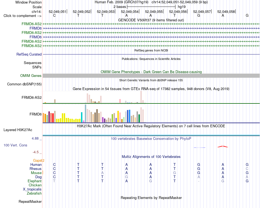
Task: Click the Mouse species row label
Action: pos(36,173)
